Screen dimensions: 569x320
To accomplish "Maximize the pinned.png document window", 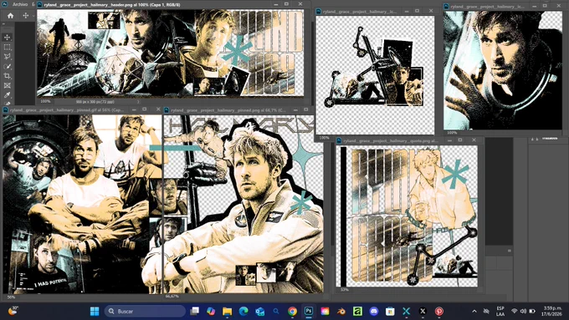I will coord(306,109).
